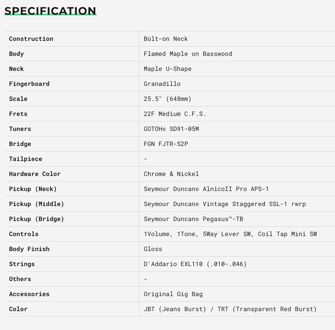Click the GOTOH SD91-05M tuners value
The image size is (335, 330).
(171, 129)
